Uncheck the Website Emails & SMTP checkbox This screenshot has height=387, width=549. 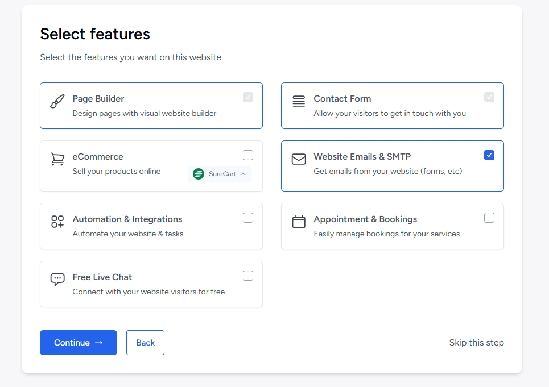pos(489,155)
